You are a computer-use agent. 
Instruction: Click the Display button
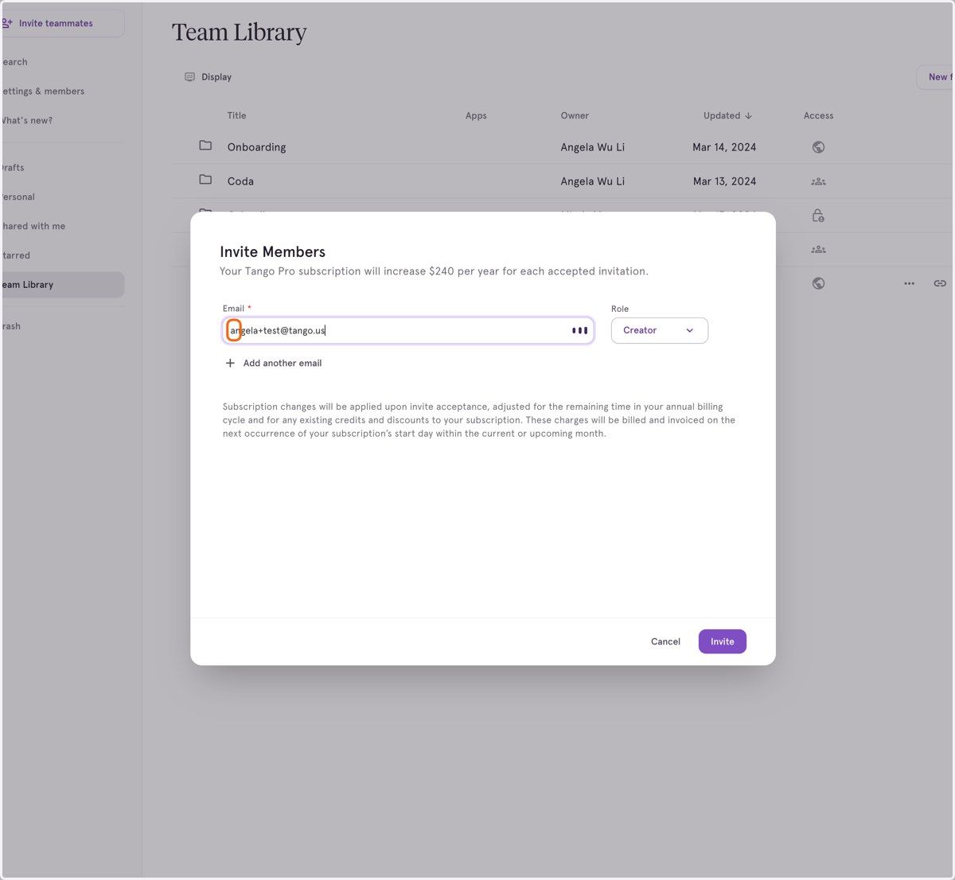(208, 77)
